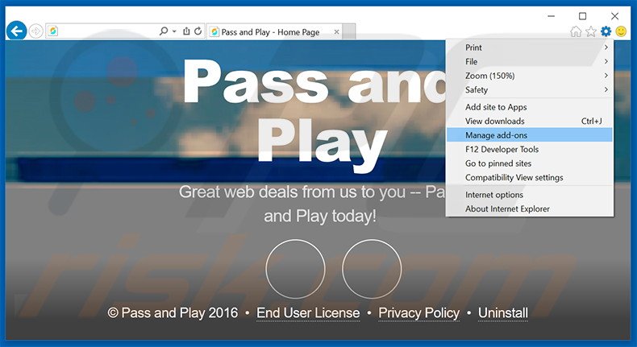
Task: Click the greyed forward navigation arrow
Action: (35, 31)
